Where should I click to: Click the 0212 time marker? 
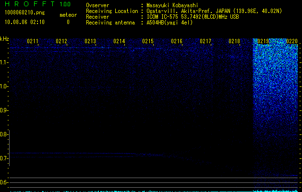pyautogui.click(x=61, y=41)
